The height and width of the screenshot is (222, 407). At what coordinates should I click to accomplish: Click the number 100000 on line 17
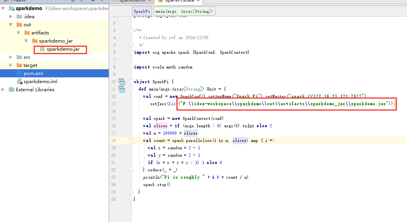[x=170, y=133]
